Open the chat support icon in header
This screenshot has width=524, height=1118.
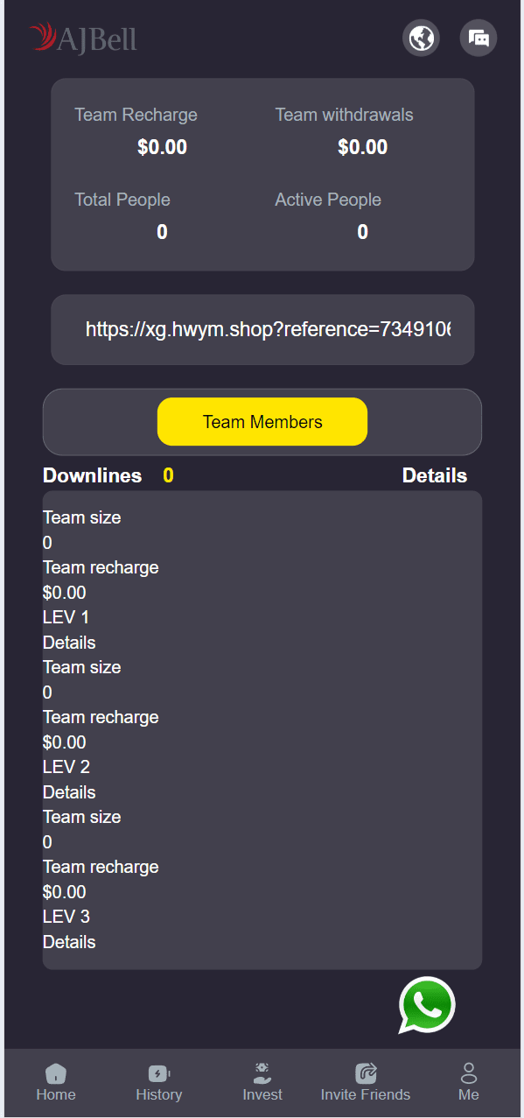tap(479, 38)
